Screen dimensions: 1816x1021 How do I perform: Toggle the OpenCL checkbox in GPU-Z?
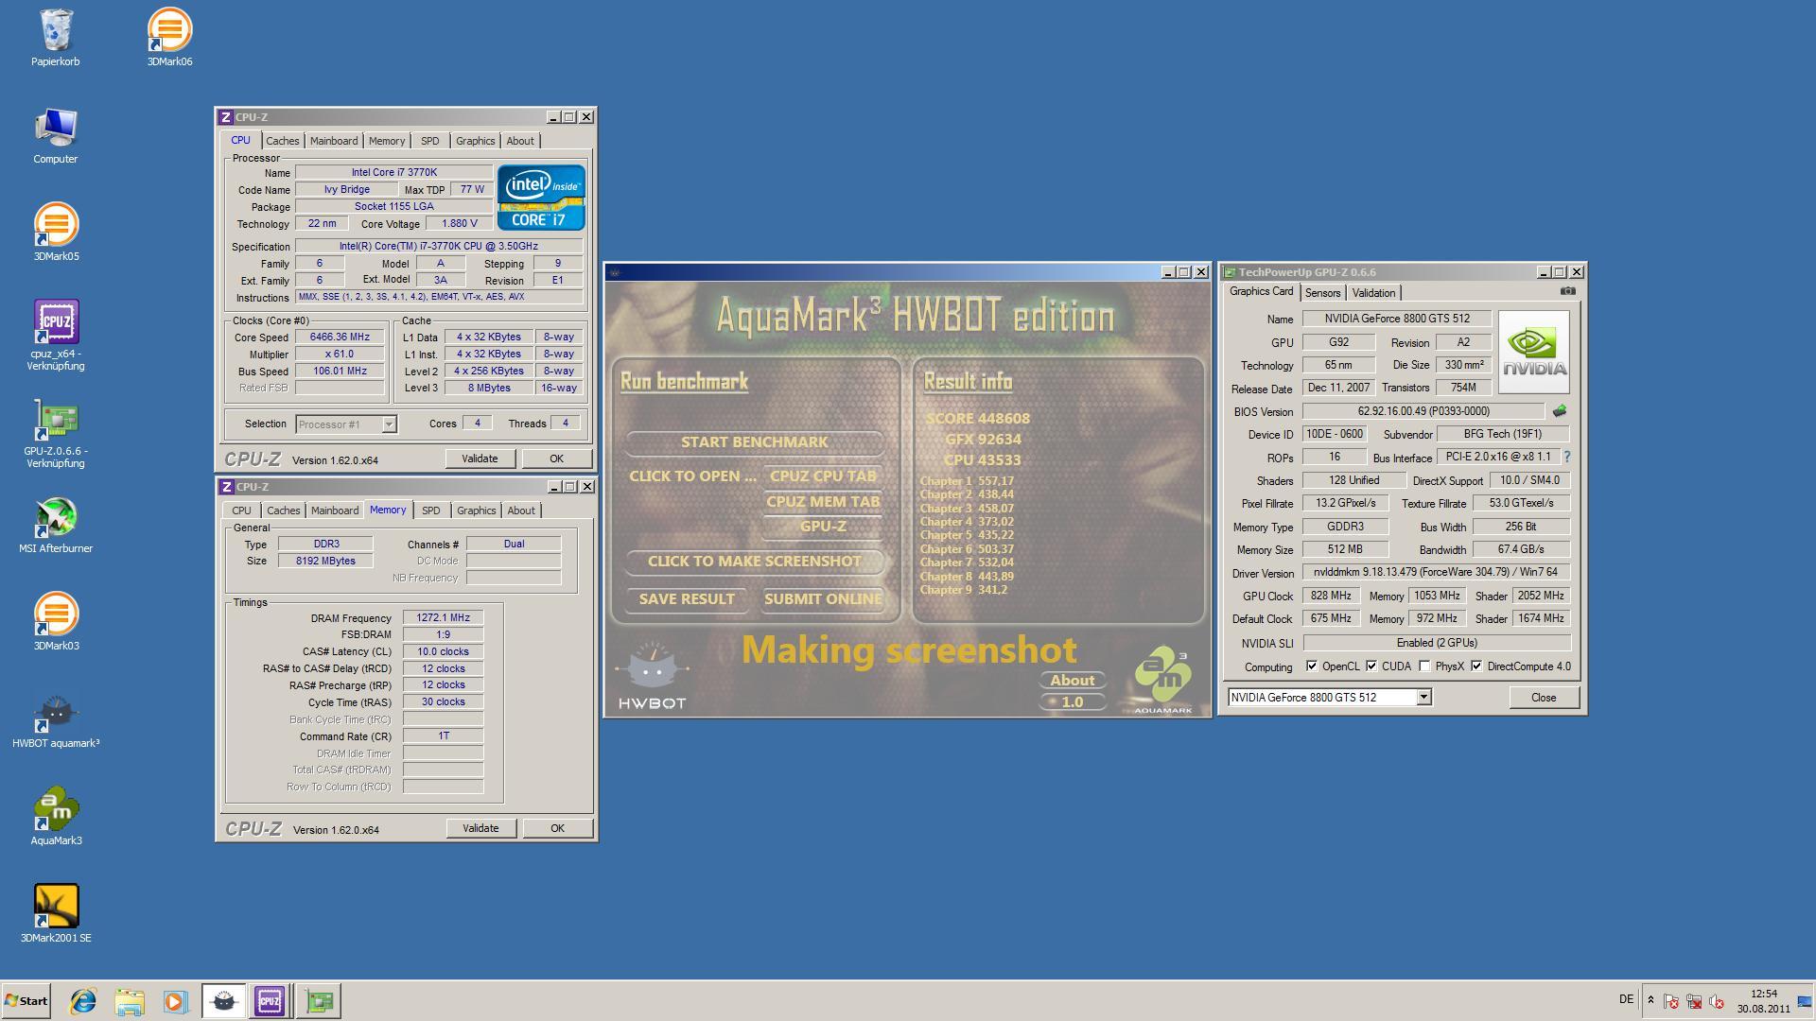coord(1311,666)
